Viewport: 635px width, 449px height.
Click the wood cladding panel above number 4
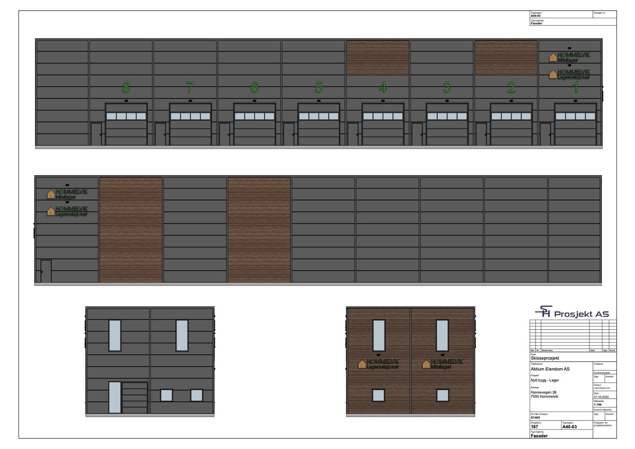[x=377, y=58]
